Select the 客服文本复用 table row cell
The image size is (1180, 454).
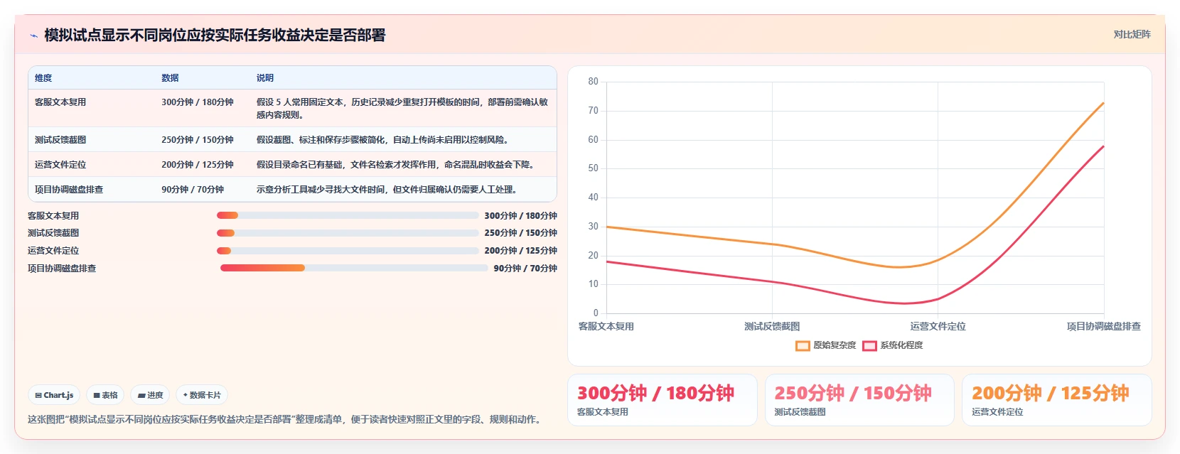click(x=60, y=102)
